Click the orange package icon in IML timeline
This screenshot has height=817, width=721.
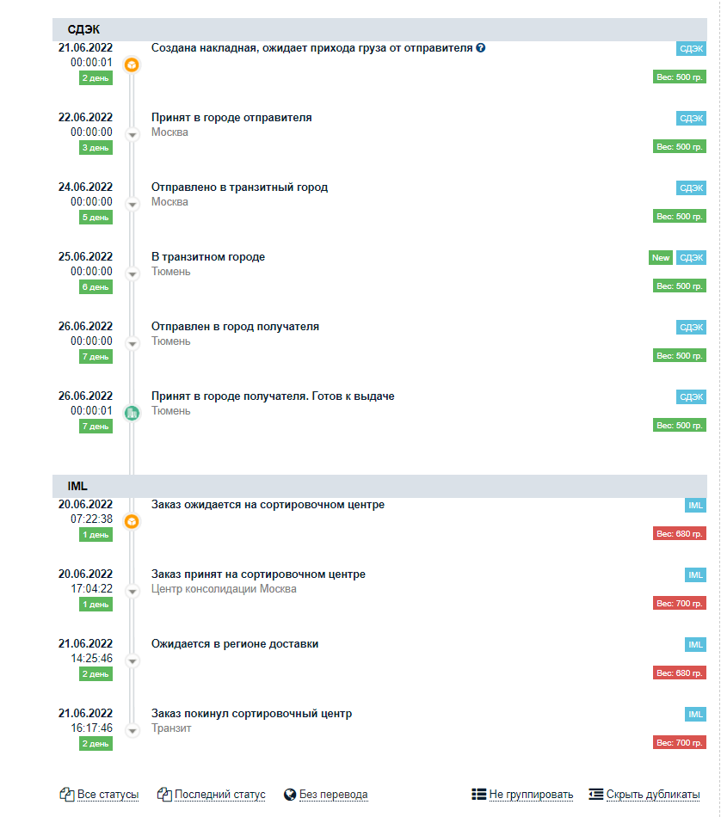coord(132,521)
